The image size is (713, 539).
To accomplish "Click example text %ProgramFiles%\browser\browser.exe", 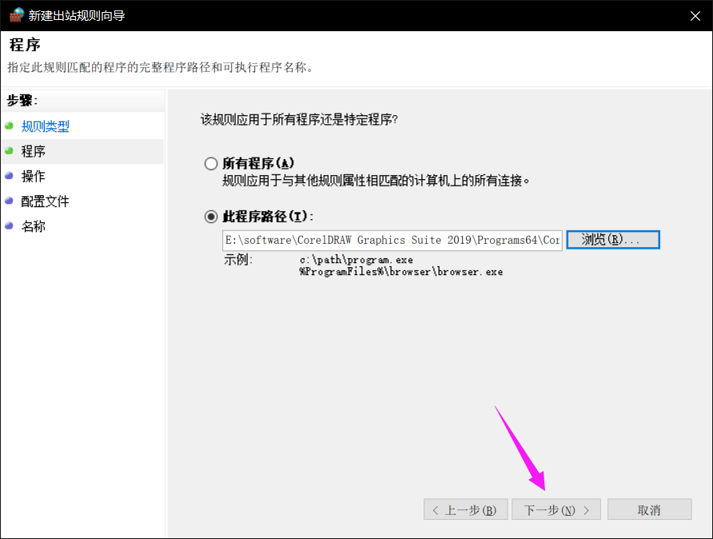I will pyautogui.click(x=401, y=272).
